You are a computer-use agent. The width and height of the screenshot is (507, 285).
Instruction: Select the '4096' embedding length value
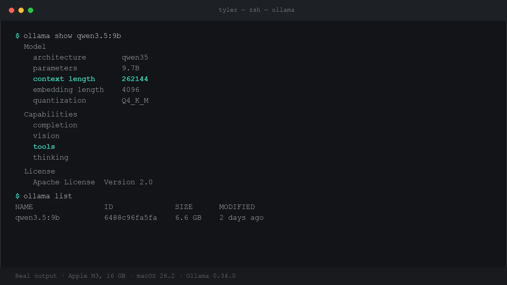pyautogui.click(x=131, y=90)
